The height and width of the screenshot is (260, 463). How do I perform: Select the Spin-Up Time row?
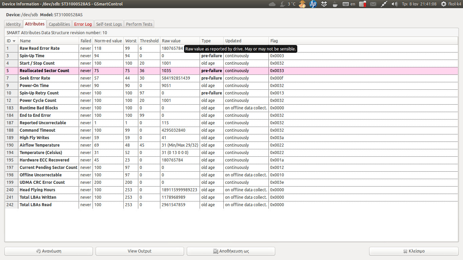[x=231, y=56]
